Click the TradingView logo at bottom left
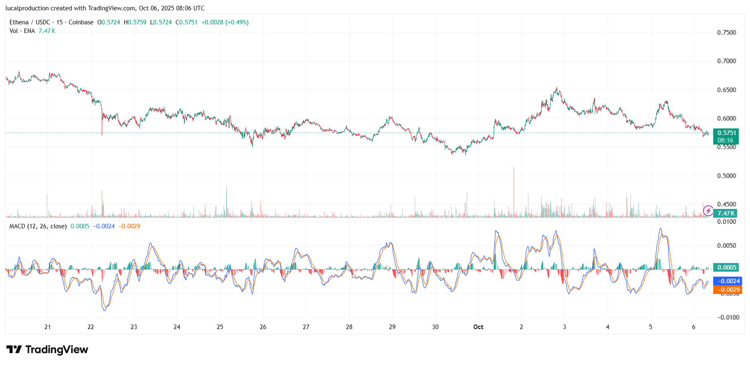 coord(47,350)
